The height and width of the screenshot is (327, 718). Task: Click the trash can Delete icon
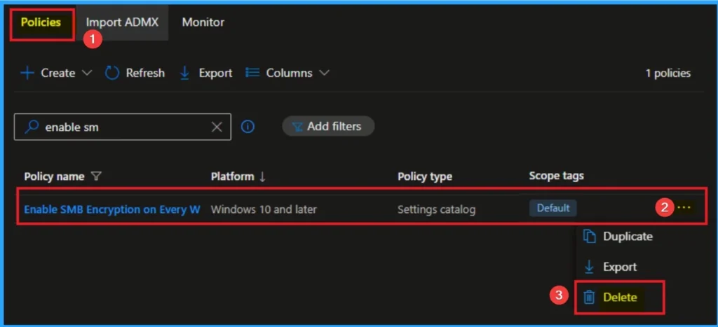click(589, 298)
